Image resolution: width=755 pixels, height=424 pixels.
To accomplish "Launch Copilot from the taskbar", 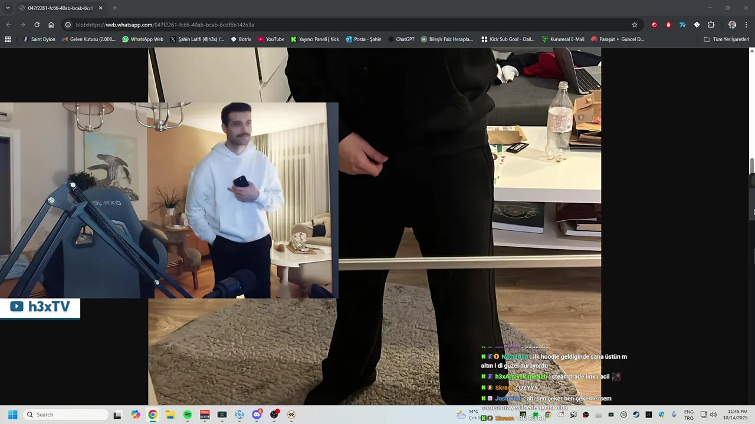I will (136, 415).
